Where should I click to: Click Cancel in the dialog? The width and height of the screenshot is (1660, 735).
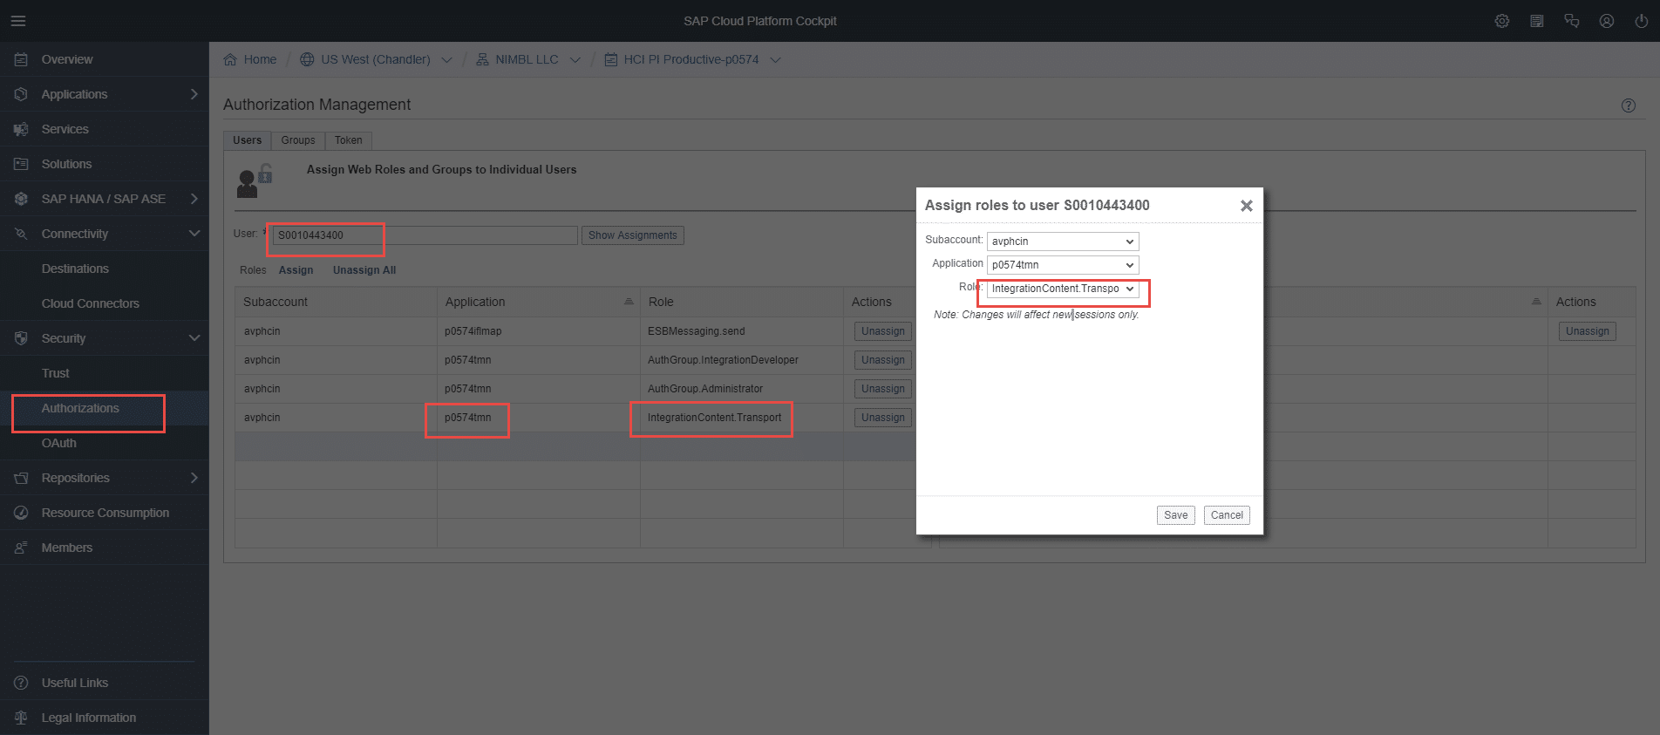click(1226, 515)
